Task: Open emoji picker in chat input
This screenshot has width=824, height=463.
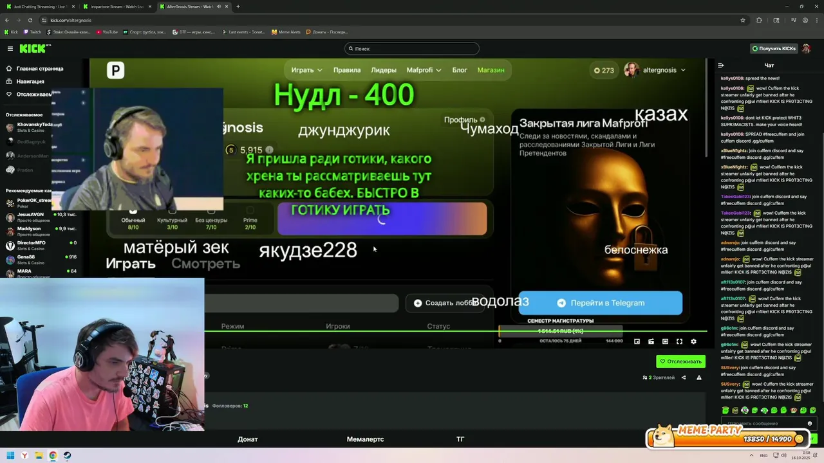Action: [x=810, y=423]
